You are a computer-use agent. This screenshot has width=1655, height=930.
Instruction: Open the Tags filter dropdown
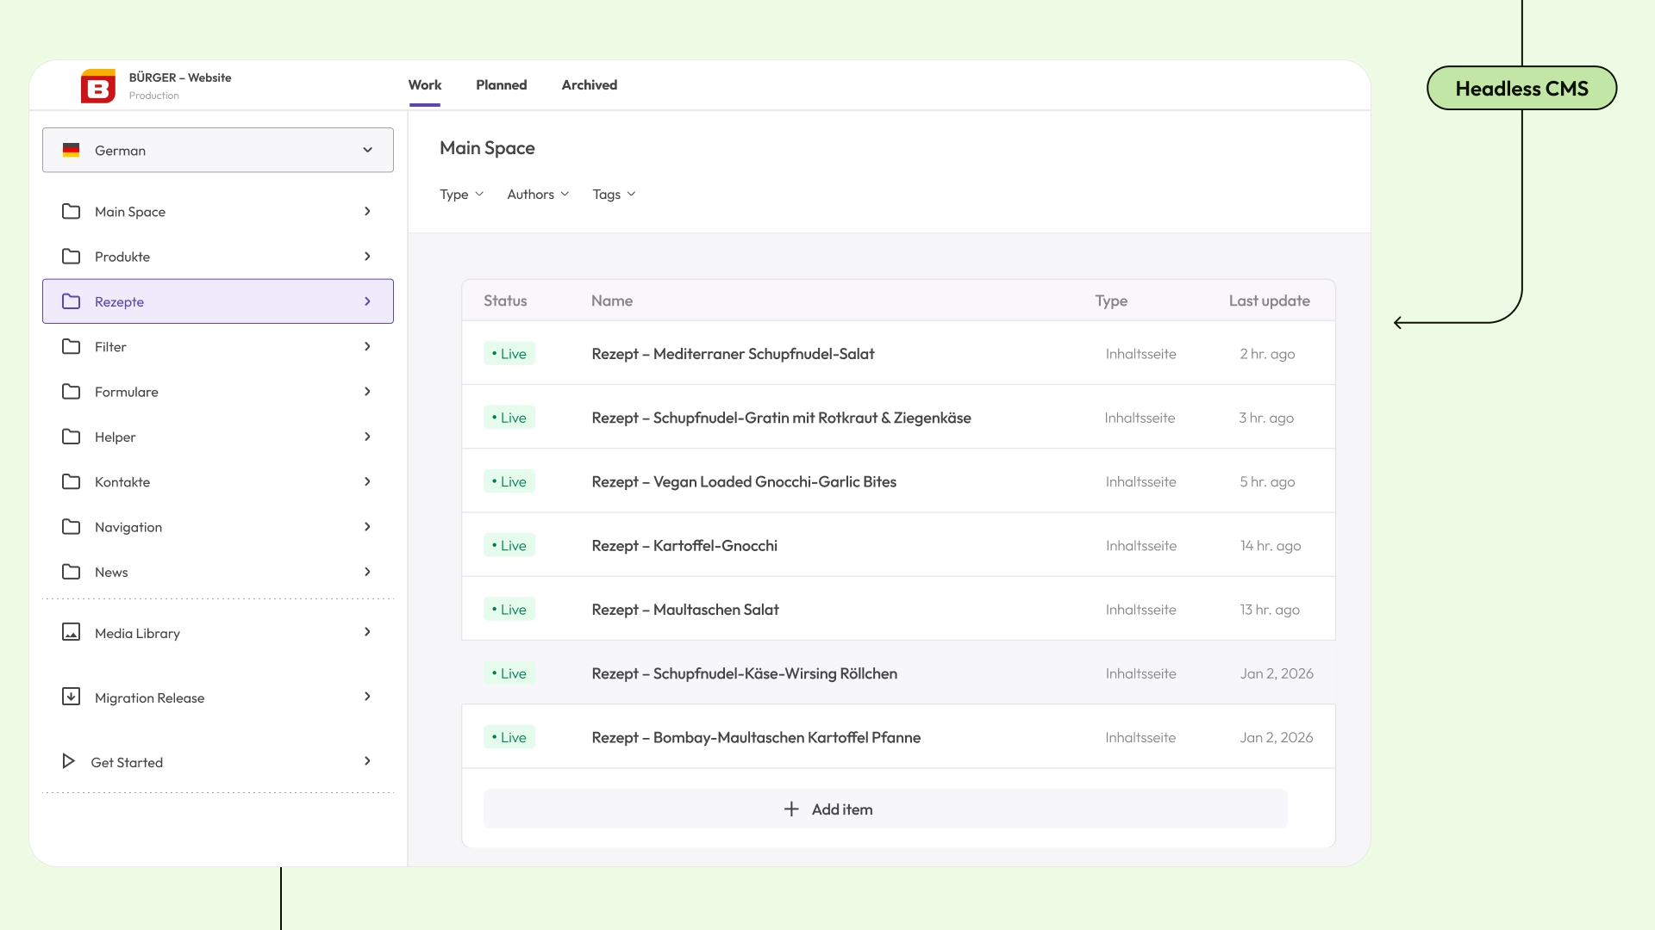pos(614,194)
